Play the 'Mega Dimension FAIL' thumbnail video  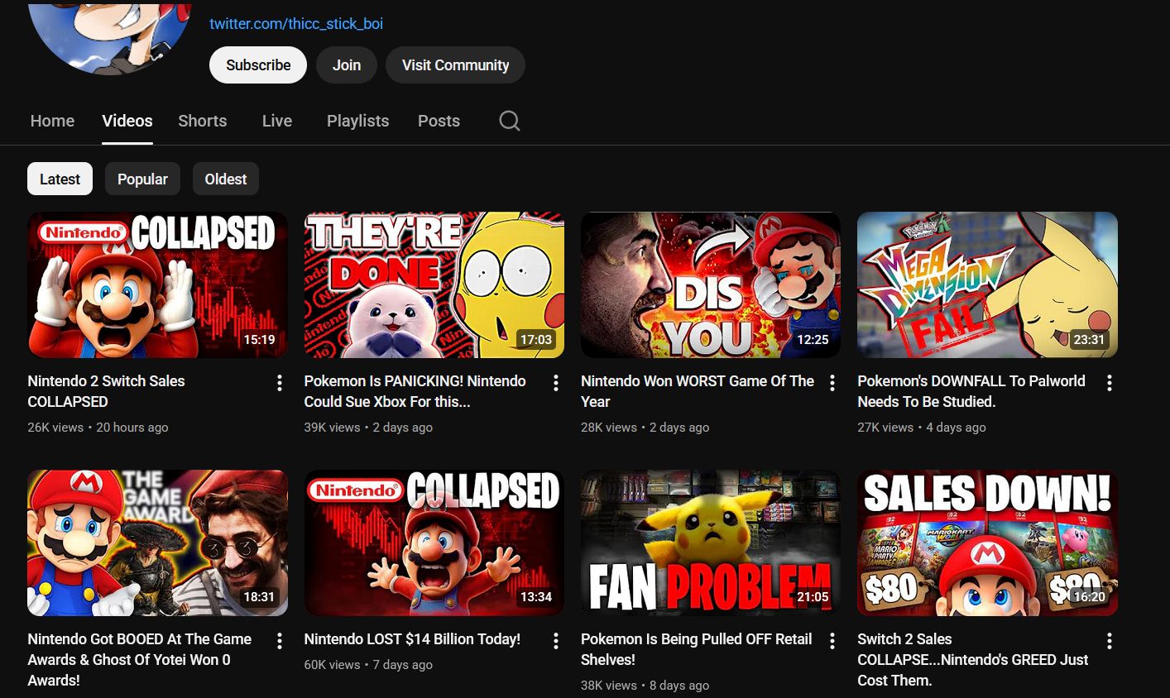pos(987,285)
